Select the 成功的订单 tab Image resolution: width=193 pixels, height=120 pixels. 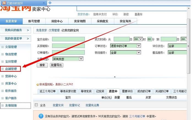(x=144, y=91)
